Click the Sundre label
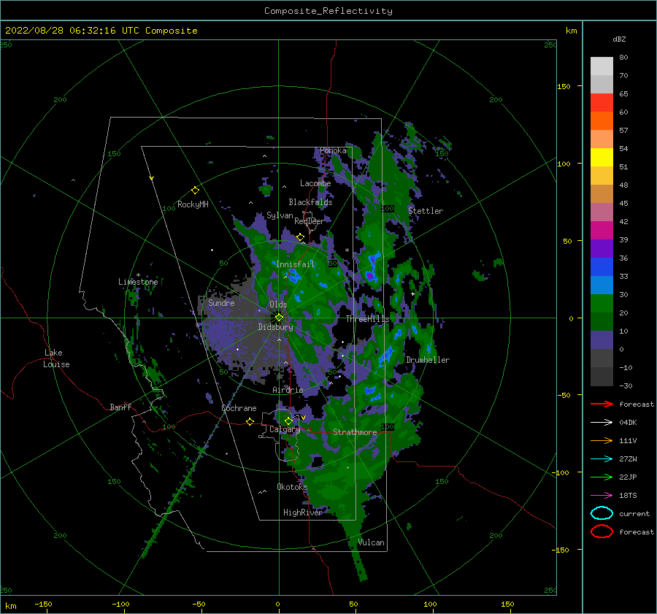Screen dimensions: 657x614 221,302
